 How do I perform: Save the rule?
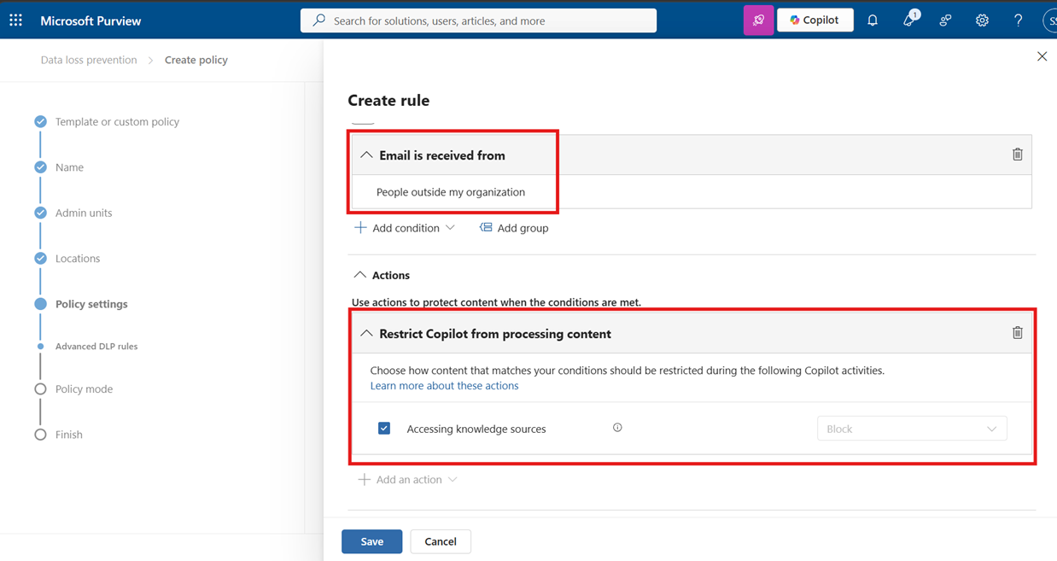(x=371, y=541)
